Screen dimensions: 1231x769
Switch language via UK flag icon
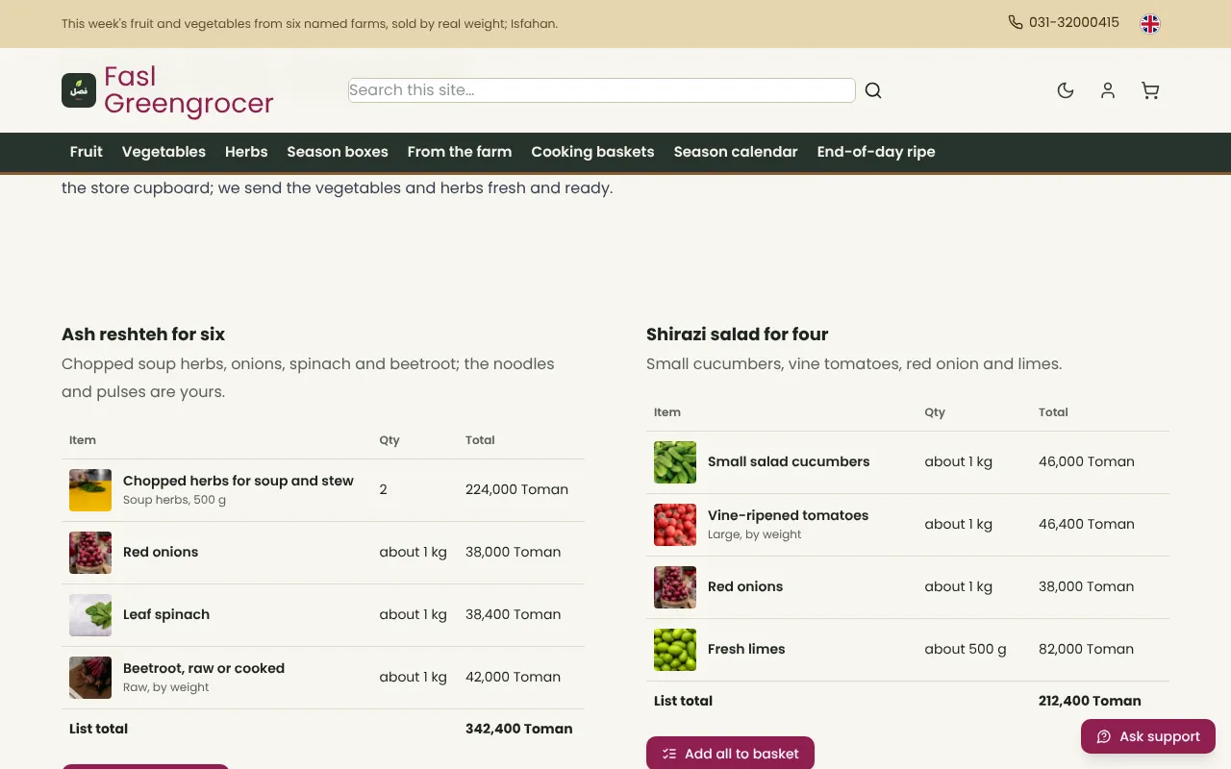(1150, 24)
